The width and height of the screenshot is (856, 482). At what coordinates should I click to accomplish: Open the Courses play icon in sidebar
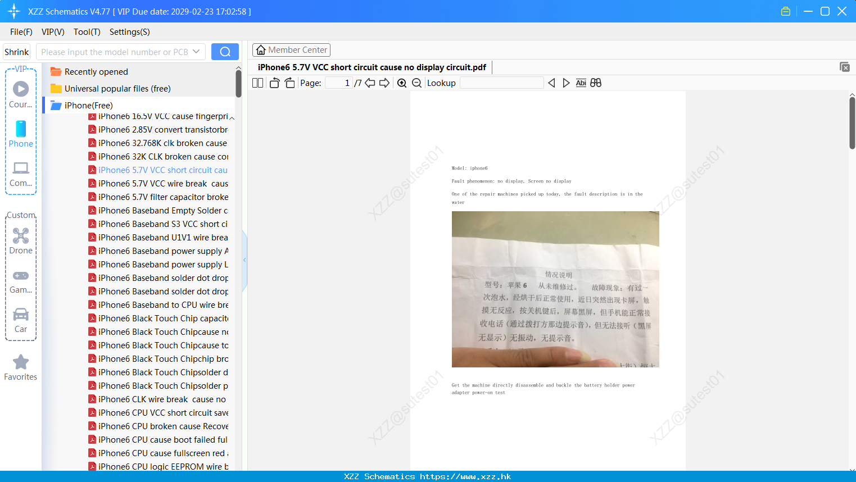click(x=21, y=89)
